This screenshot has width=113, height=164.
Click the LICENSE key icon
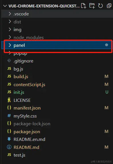point(9,100)
